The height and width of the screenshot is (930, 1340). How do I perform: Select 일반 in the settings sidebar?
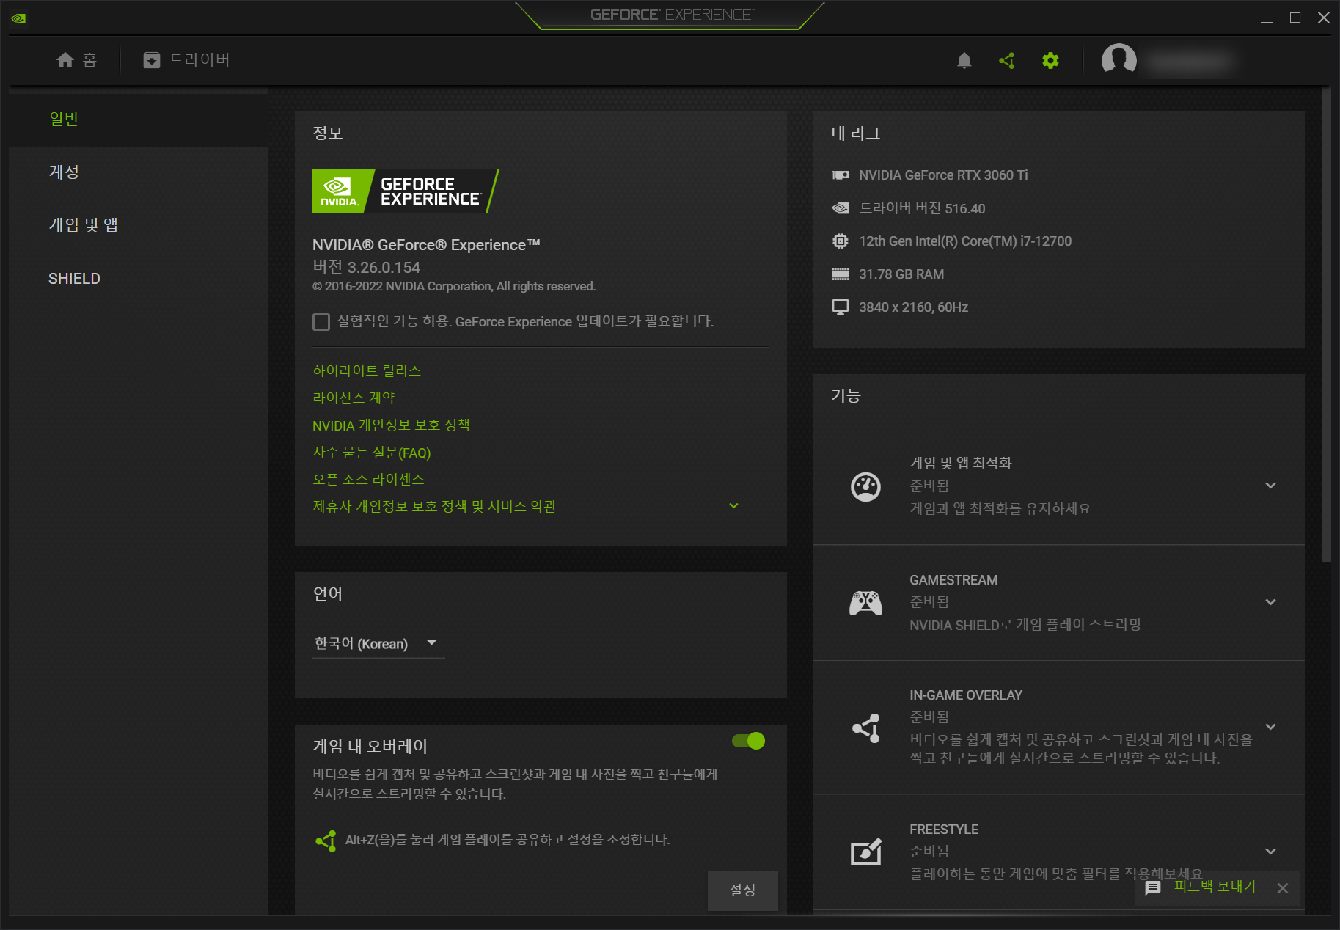pyautogui.click(x=139, y=119)
